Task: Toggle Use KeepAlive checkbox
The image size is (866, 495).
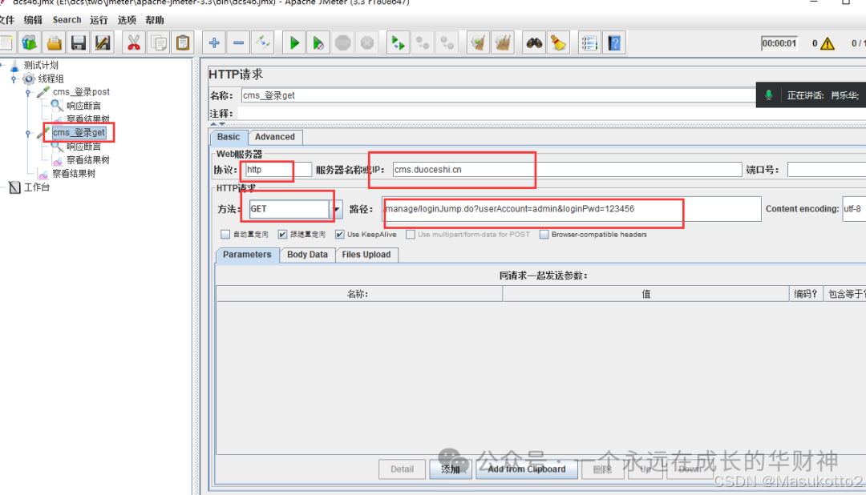Action: pyautogui.click(x=340, y=235)
